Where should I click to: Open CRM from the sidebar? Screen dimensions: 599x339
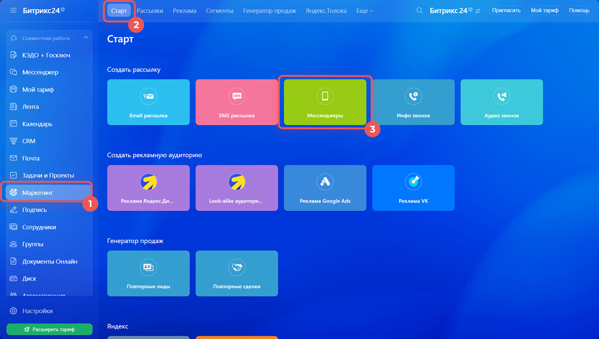49,141
